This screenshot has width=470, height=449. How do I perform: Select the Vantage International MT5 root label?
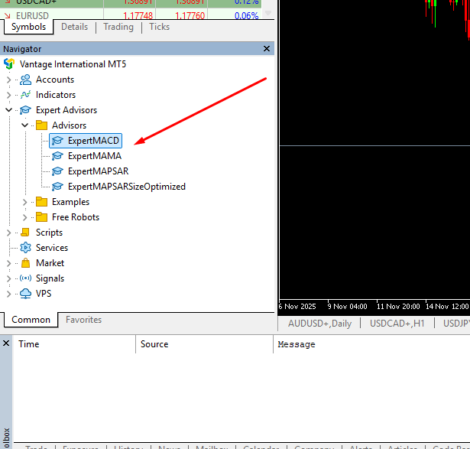coord(73,64)
